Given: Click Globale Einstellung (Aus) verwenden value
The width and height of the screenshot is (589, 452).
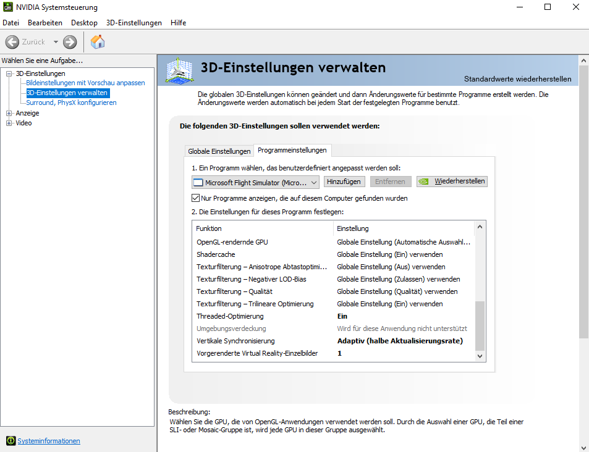Looking at the screenshot, I should click(391, 267).
